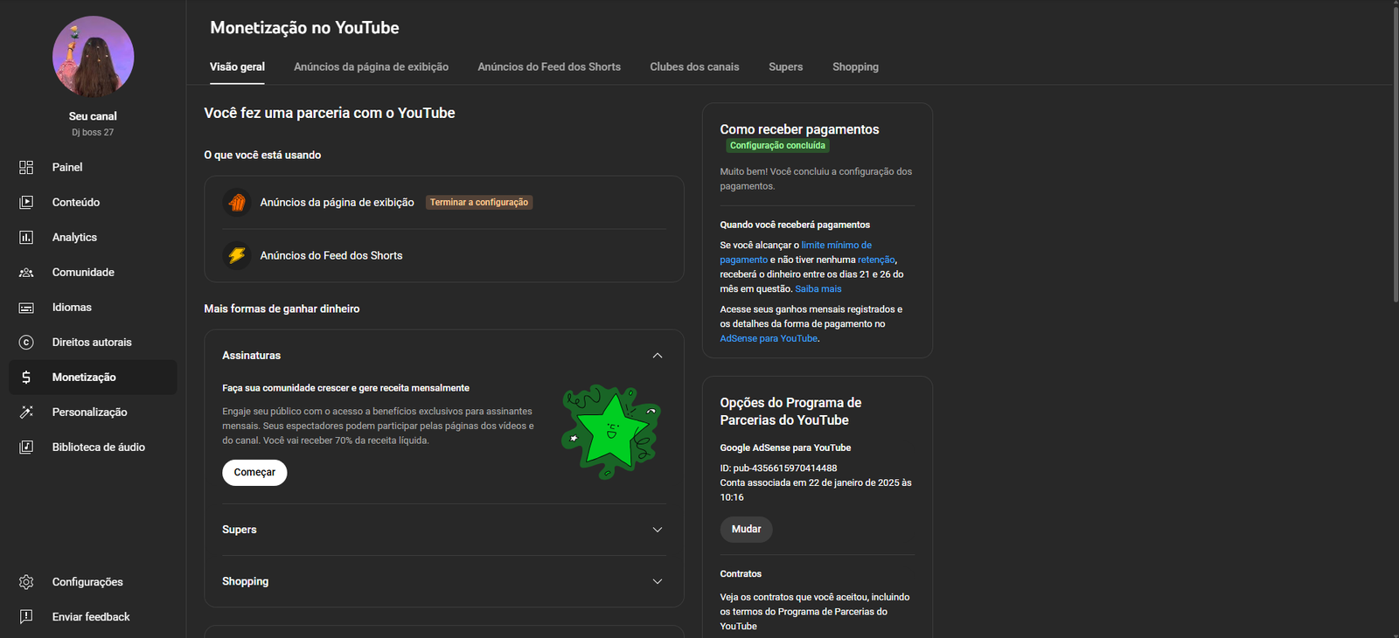
Task: Click the Supers section title
Action: [240, 530]
